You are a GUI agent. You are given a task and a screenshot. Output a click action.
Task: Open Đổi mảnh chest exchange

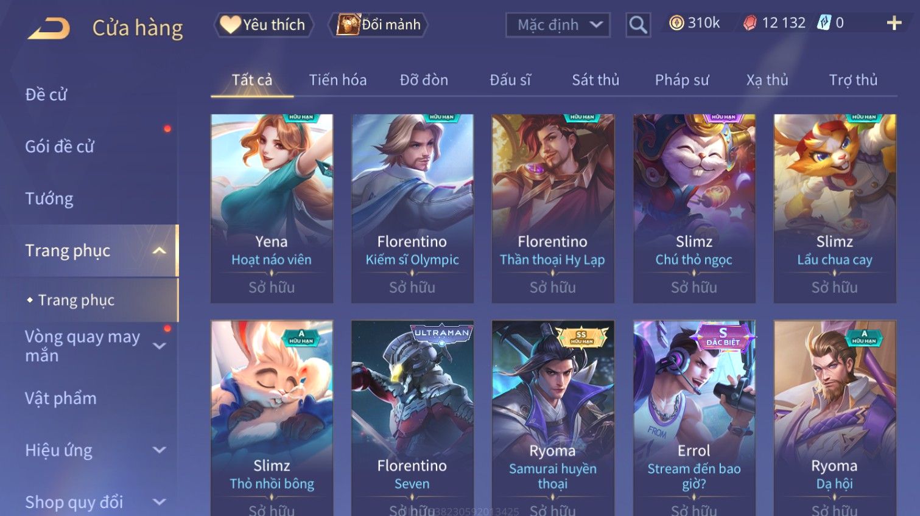378,25
